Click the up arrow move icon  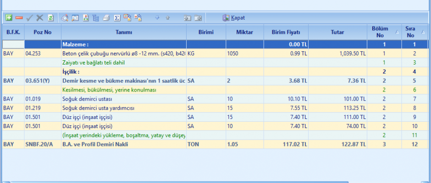tap(168, 18)
